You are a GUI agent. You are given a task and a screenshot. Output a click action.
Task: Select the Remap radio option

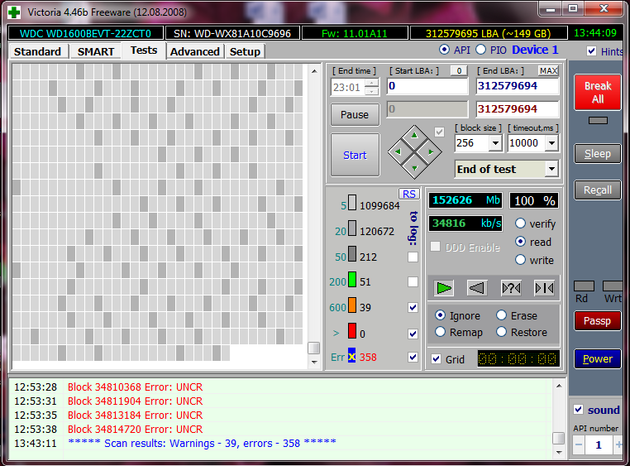coord(440,332)
